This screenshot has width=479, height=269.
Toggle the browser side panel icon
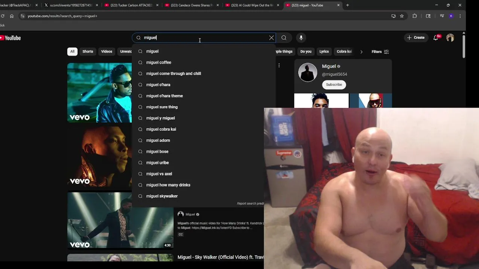[x=428, y=16]
